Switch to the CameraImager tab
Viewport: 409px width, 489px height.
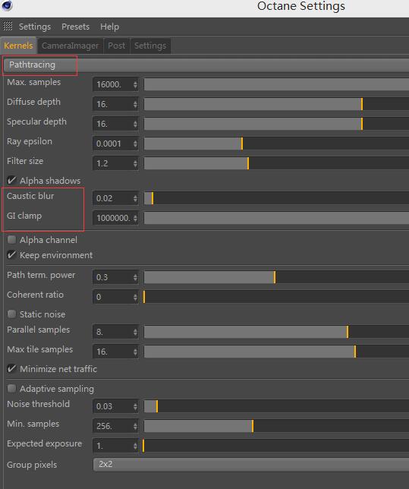[70, 46]
